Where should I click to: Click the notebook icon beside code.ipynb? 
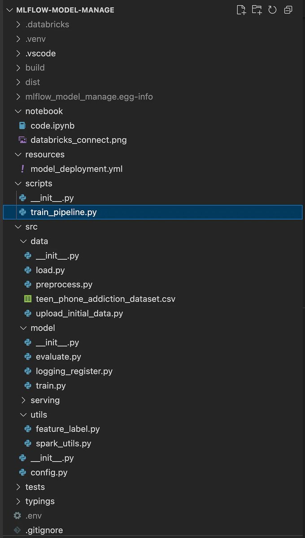22,126
